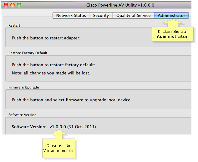Click the Restore Factory Default section heading
Screen dimensions: 198x162
28,53
